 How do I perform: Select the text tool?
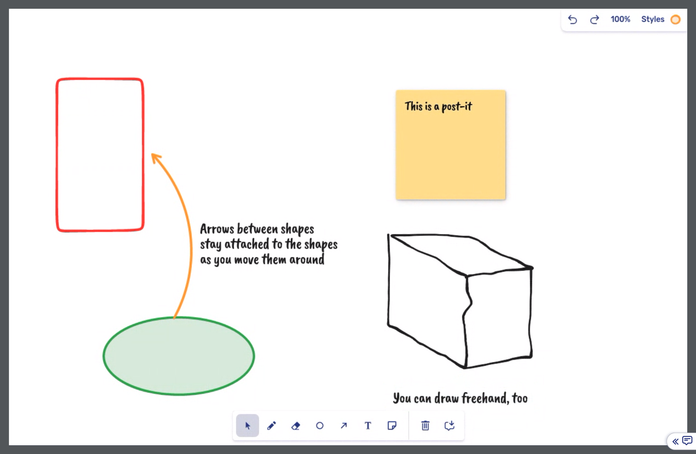point(368,426)
